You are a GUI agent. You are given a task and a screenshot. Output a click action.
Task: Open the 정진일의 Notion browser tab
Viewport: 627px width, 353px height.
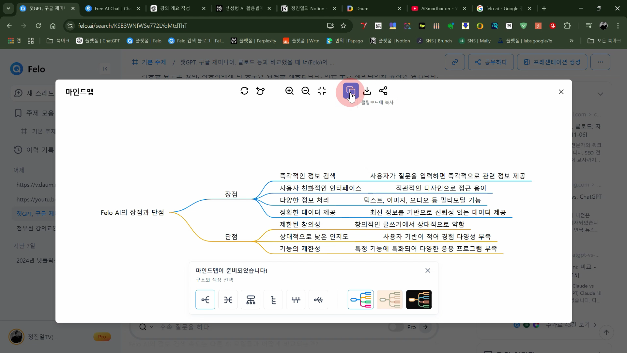point(307,8)
